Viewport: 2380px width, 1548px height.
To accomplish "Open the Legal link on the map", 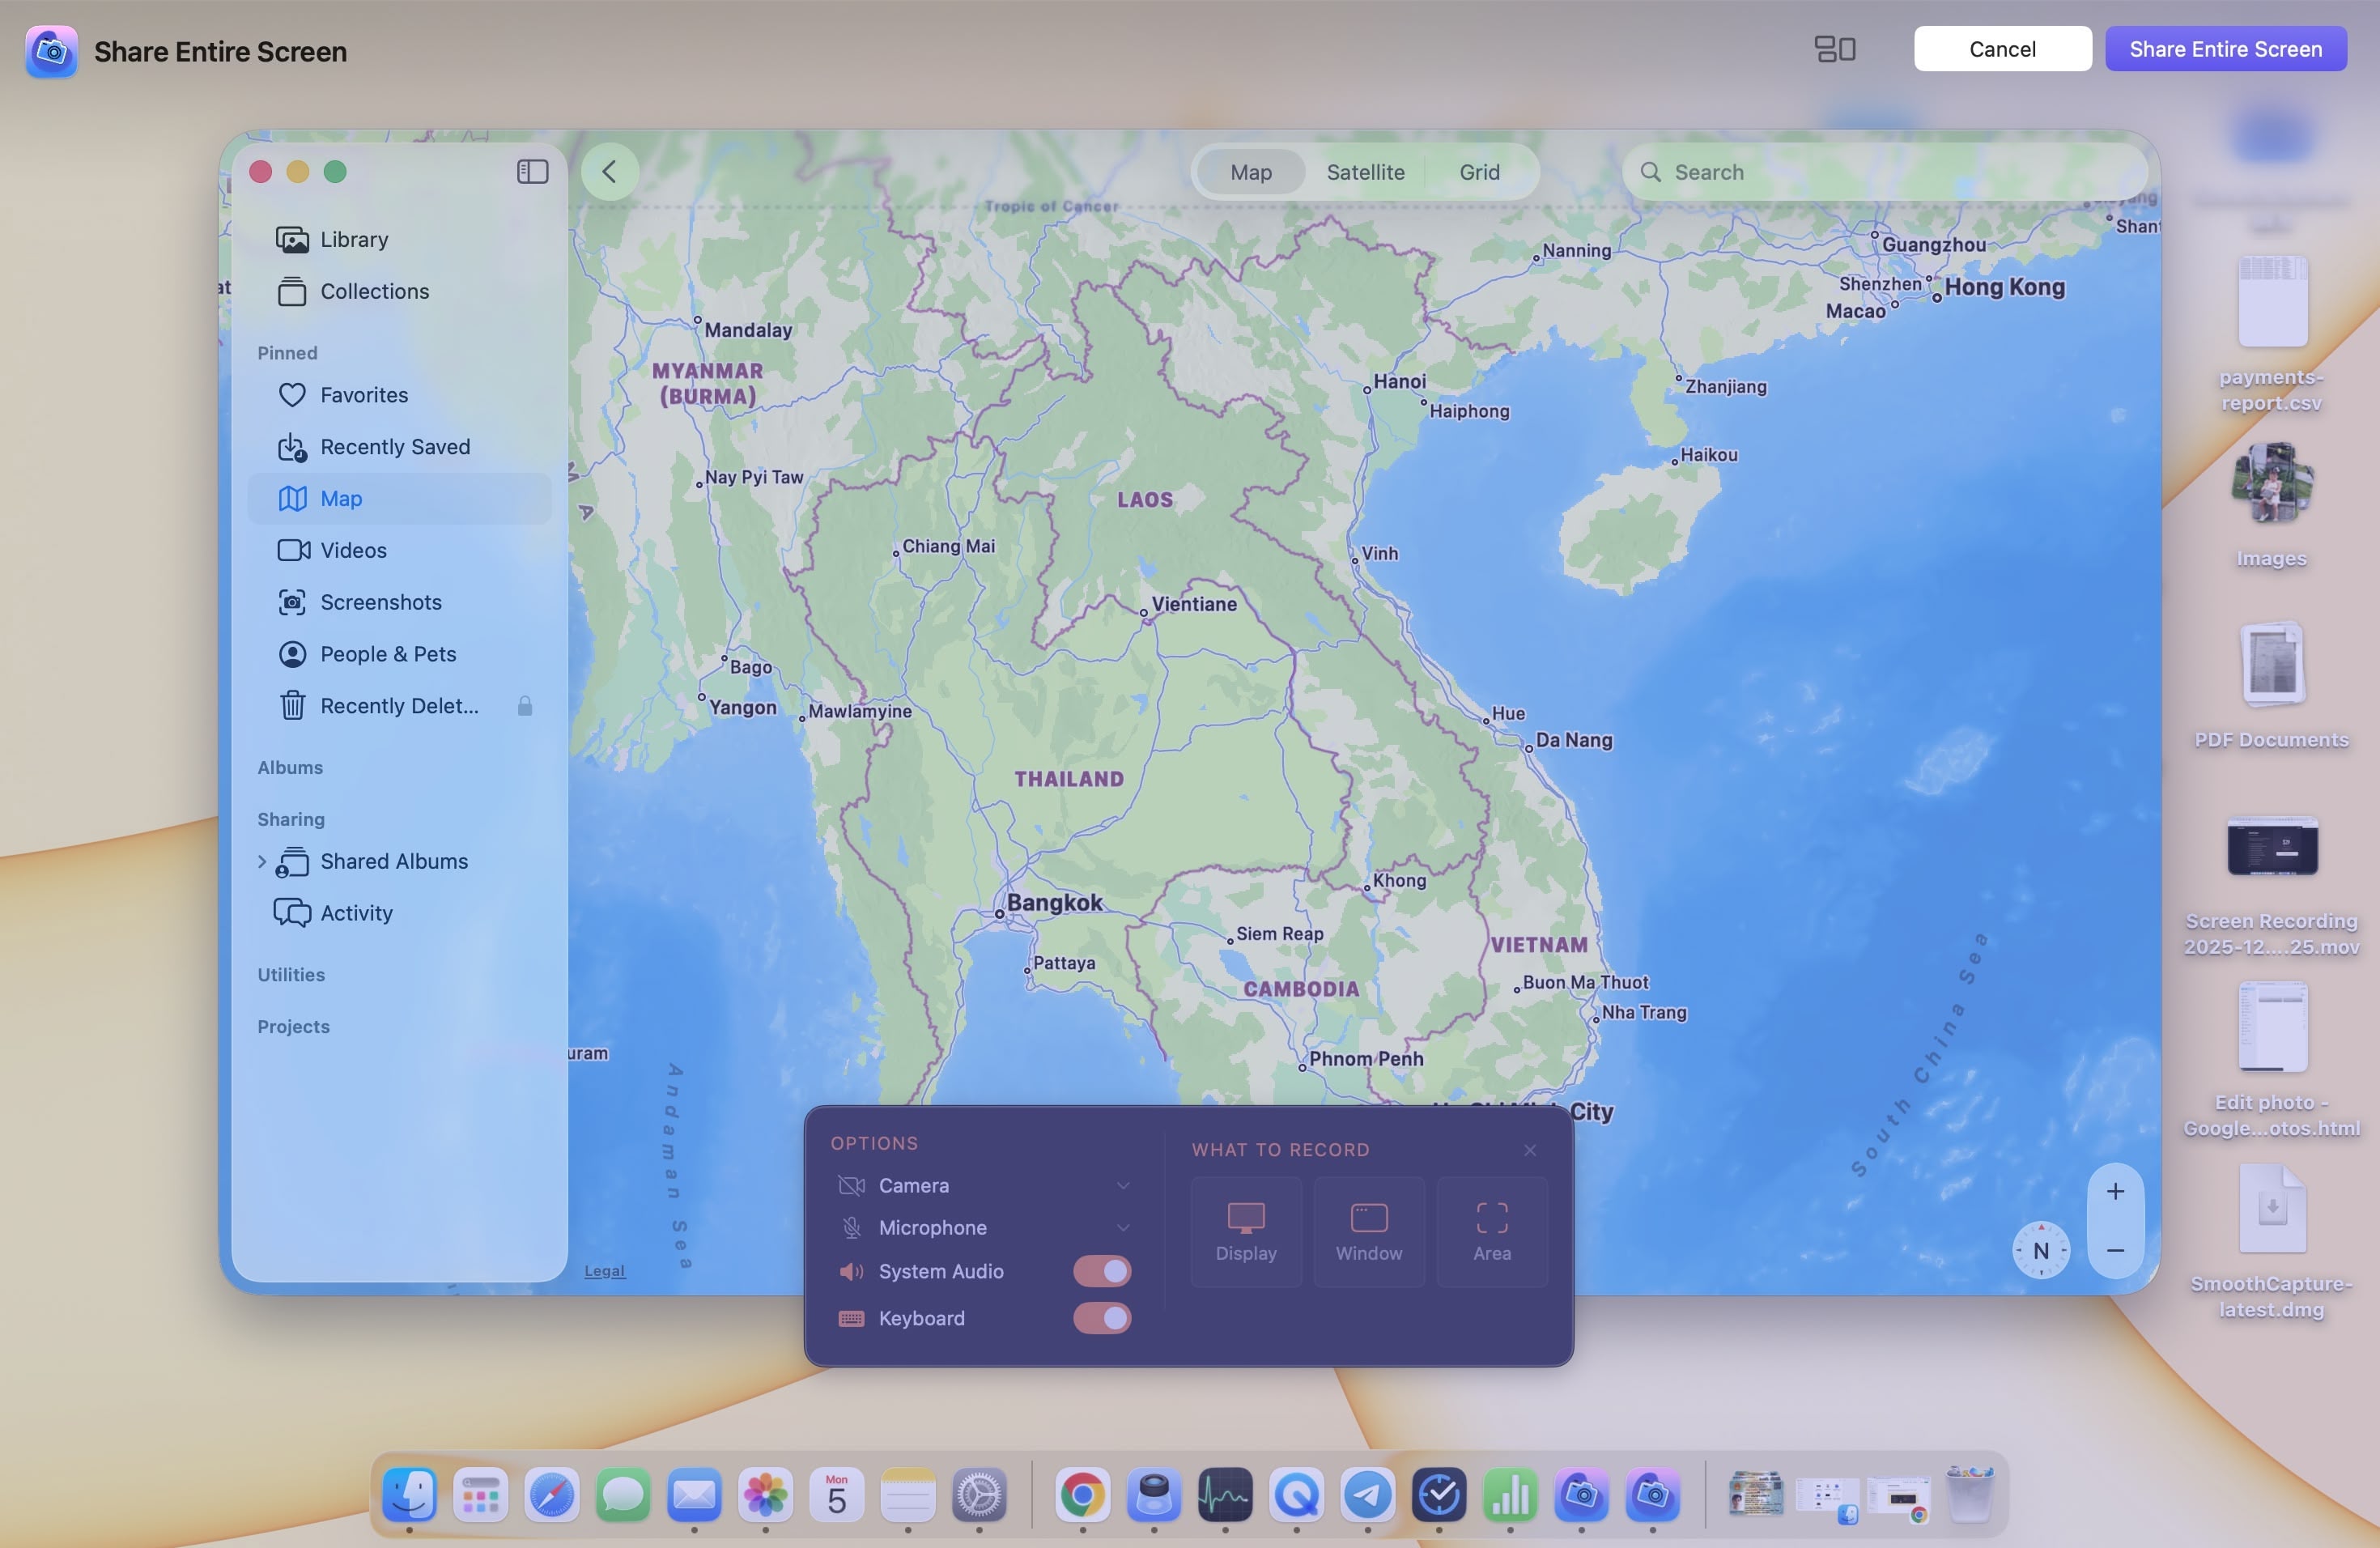I will (604, 1271).
